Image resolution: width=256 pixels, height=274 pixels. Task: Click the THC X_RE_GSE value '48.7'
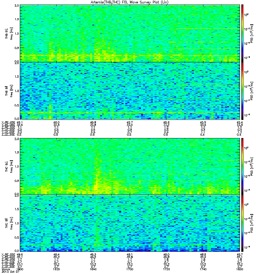(x=240, y=254)
